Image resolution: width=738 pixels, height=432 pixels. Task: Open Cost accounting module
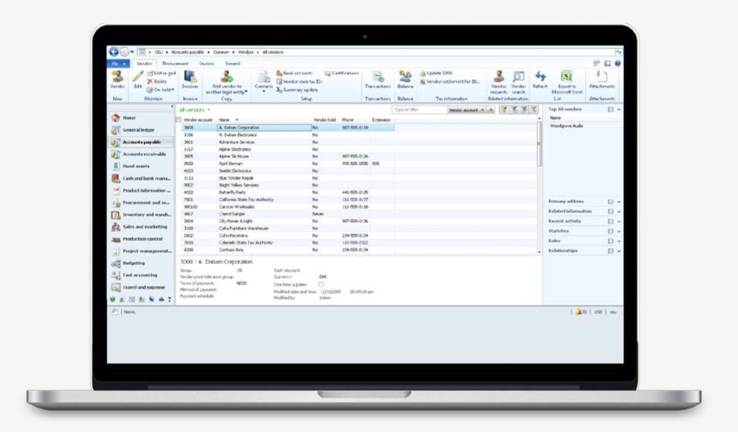[141, 275]
